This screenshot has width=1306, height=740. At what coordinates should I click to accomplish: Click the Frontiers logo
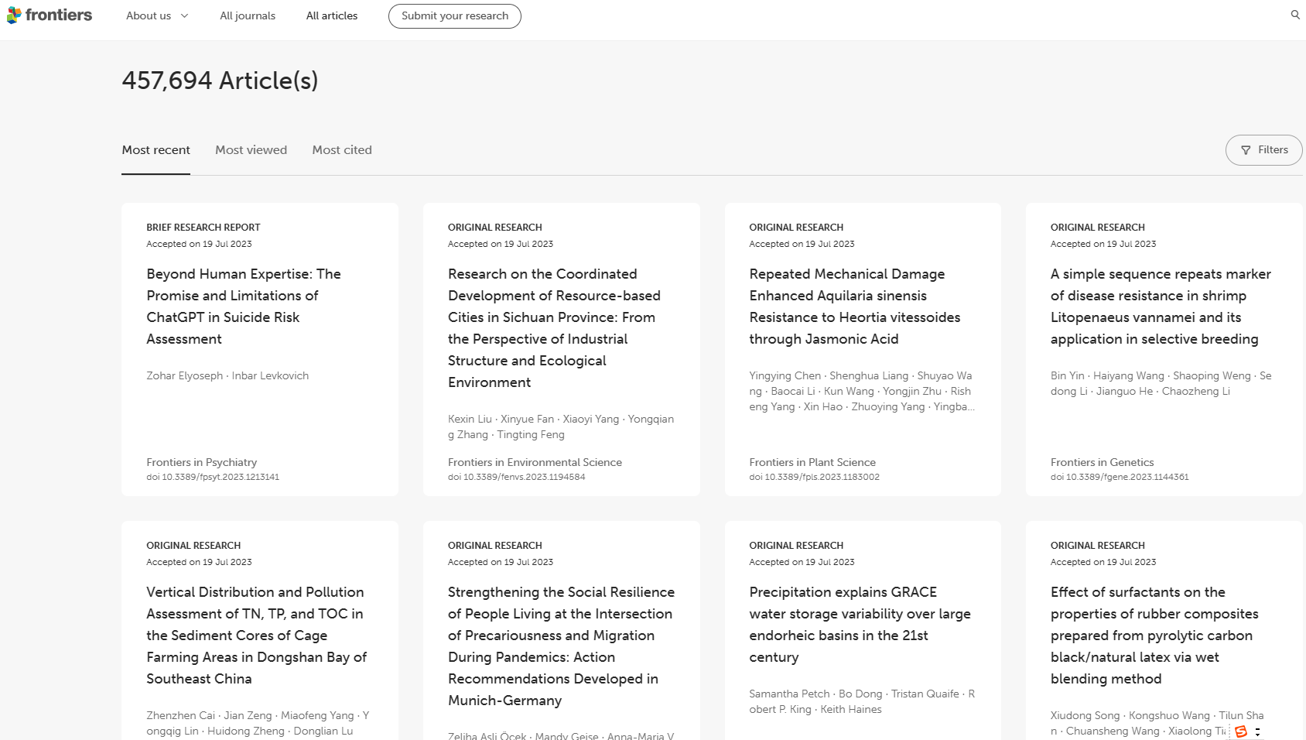50,15
